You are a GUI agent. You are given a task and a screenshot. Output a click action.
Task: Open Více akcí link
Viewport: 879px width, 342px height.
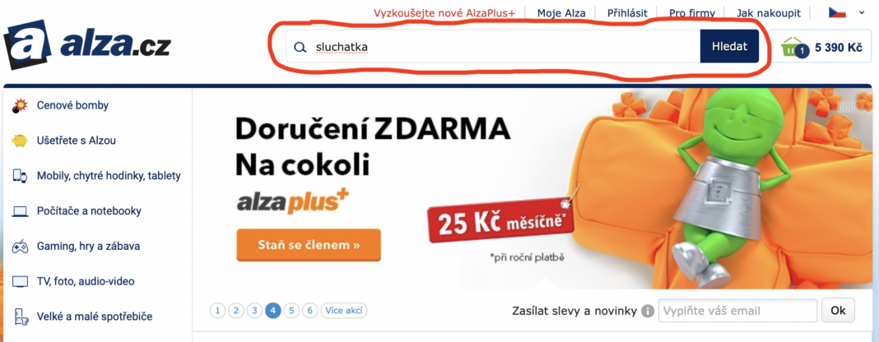tap(344, 311)
